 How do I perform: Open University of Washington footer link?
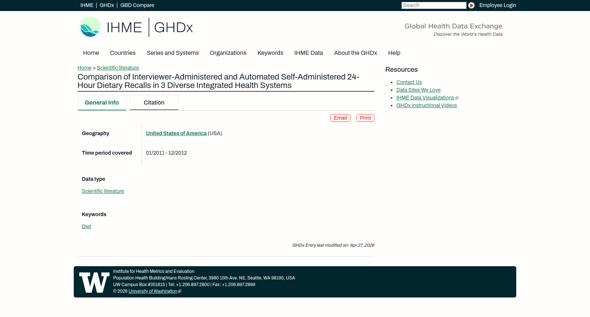[x=153, y=291]
